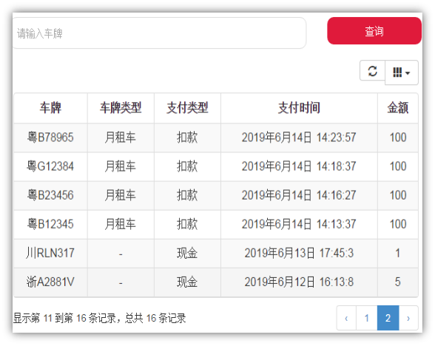435x346 pixels.
Task: Open the columns selector dropdown
Action: coord(402,72)
